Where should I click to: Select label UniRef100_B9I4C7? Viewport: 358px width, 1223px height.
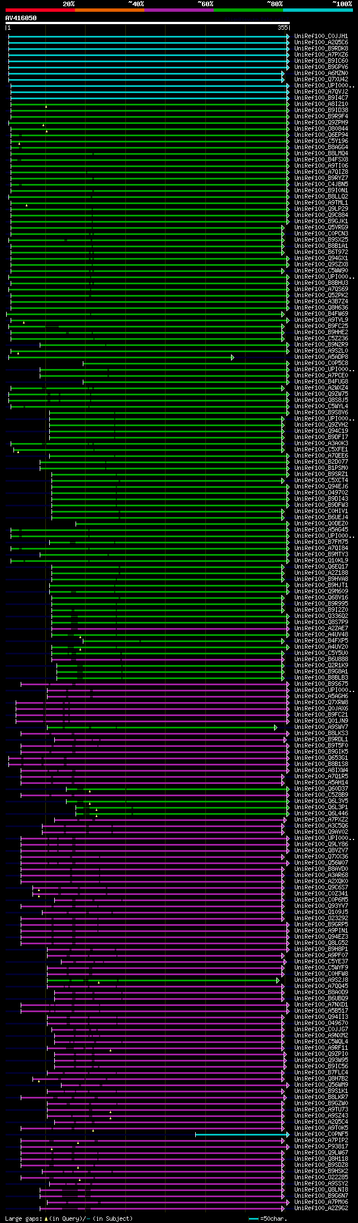(x=321, y=98)
